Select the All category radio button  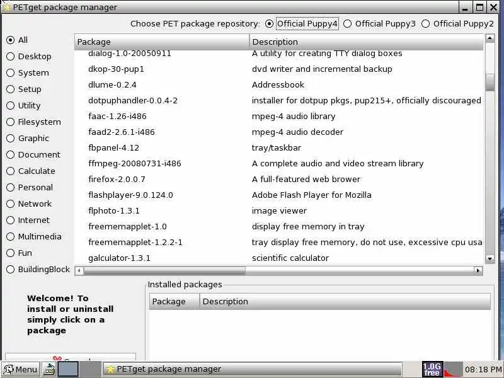coord(17,40)
